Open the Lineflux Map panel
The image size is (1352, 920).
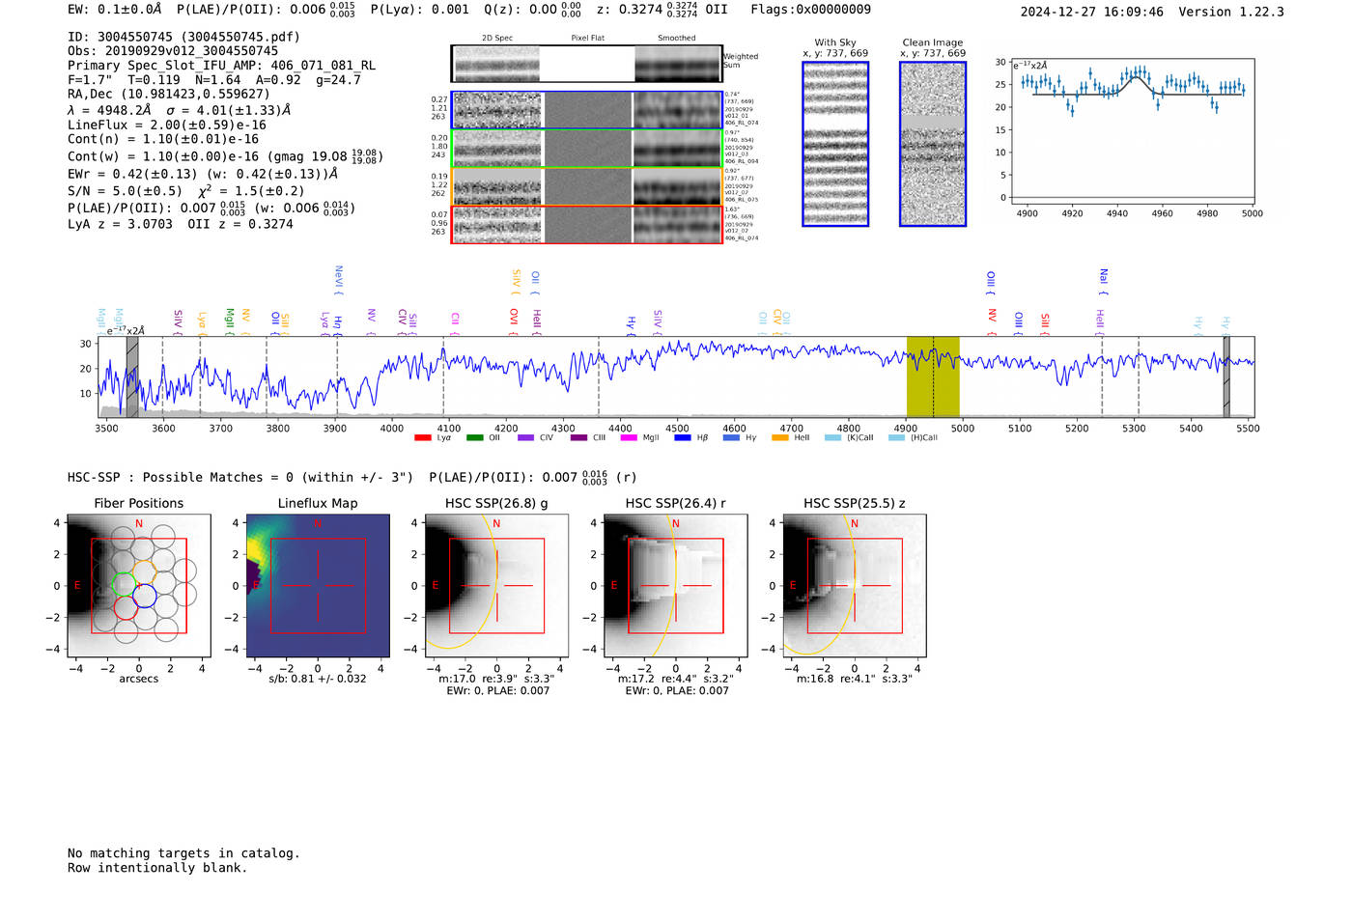[x=318, y=585]
